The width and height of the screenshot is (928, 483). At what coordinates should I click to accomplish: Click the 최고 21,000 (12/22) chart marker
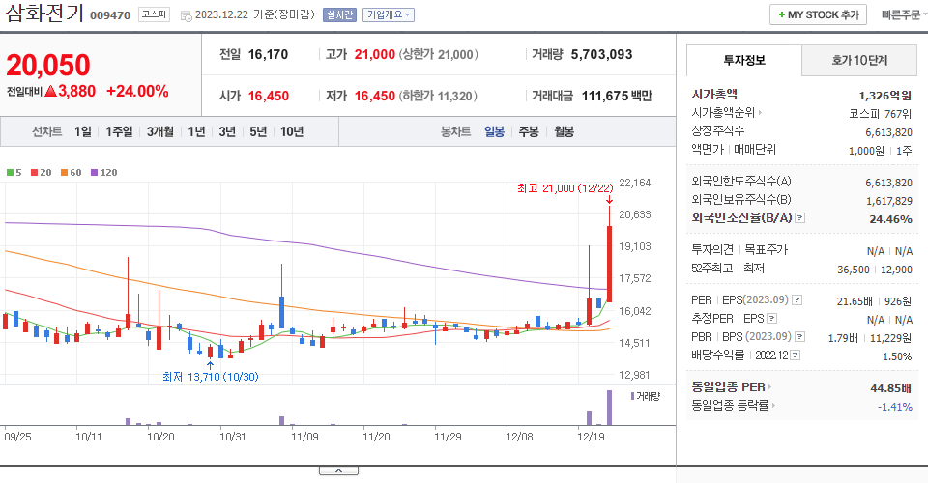point(565,188)
